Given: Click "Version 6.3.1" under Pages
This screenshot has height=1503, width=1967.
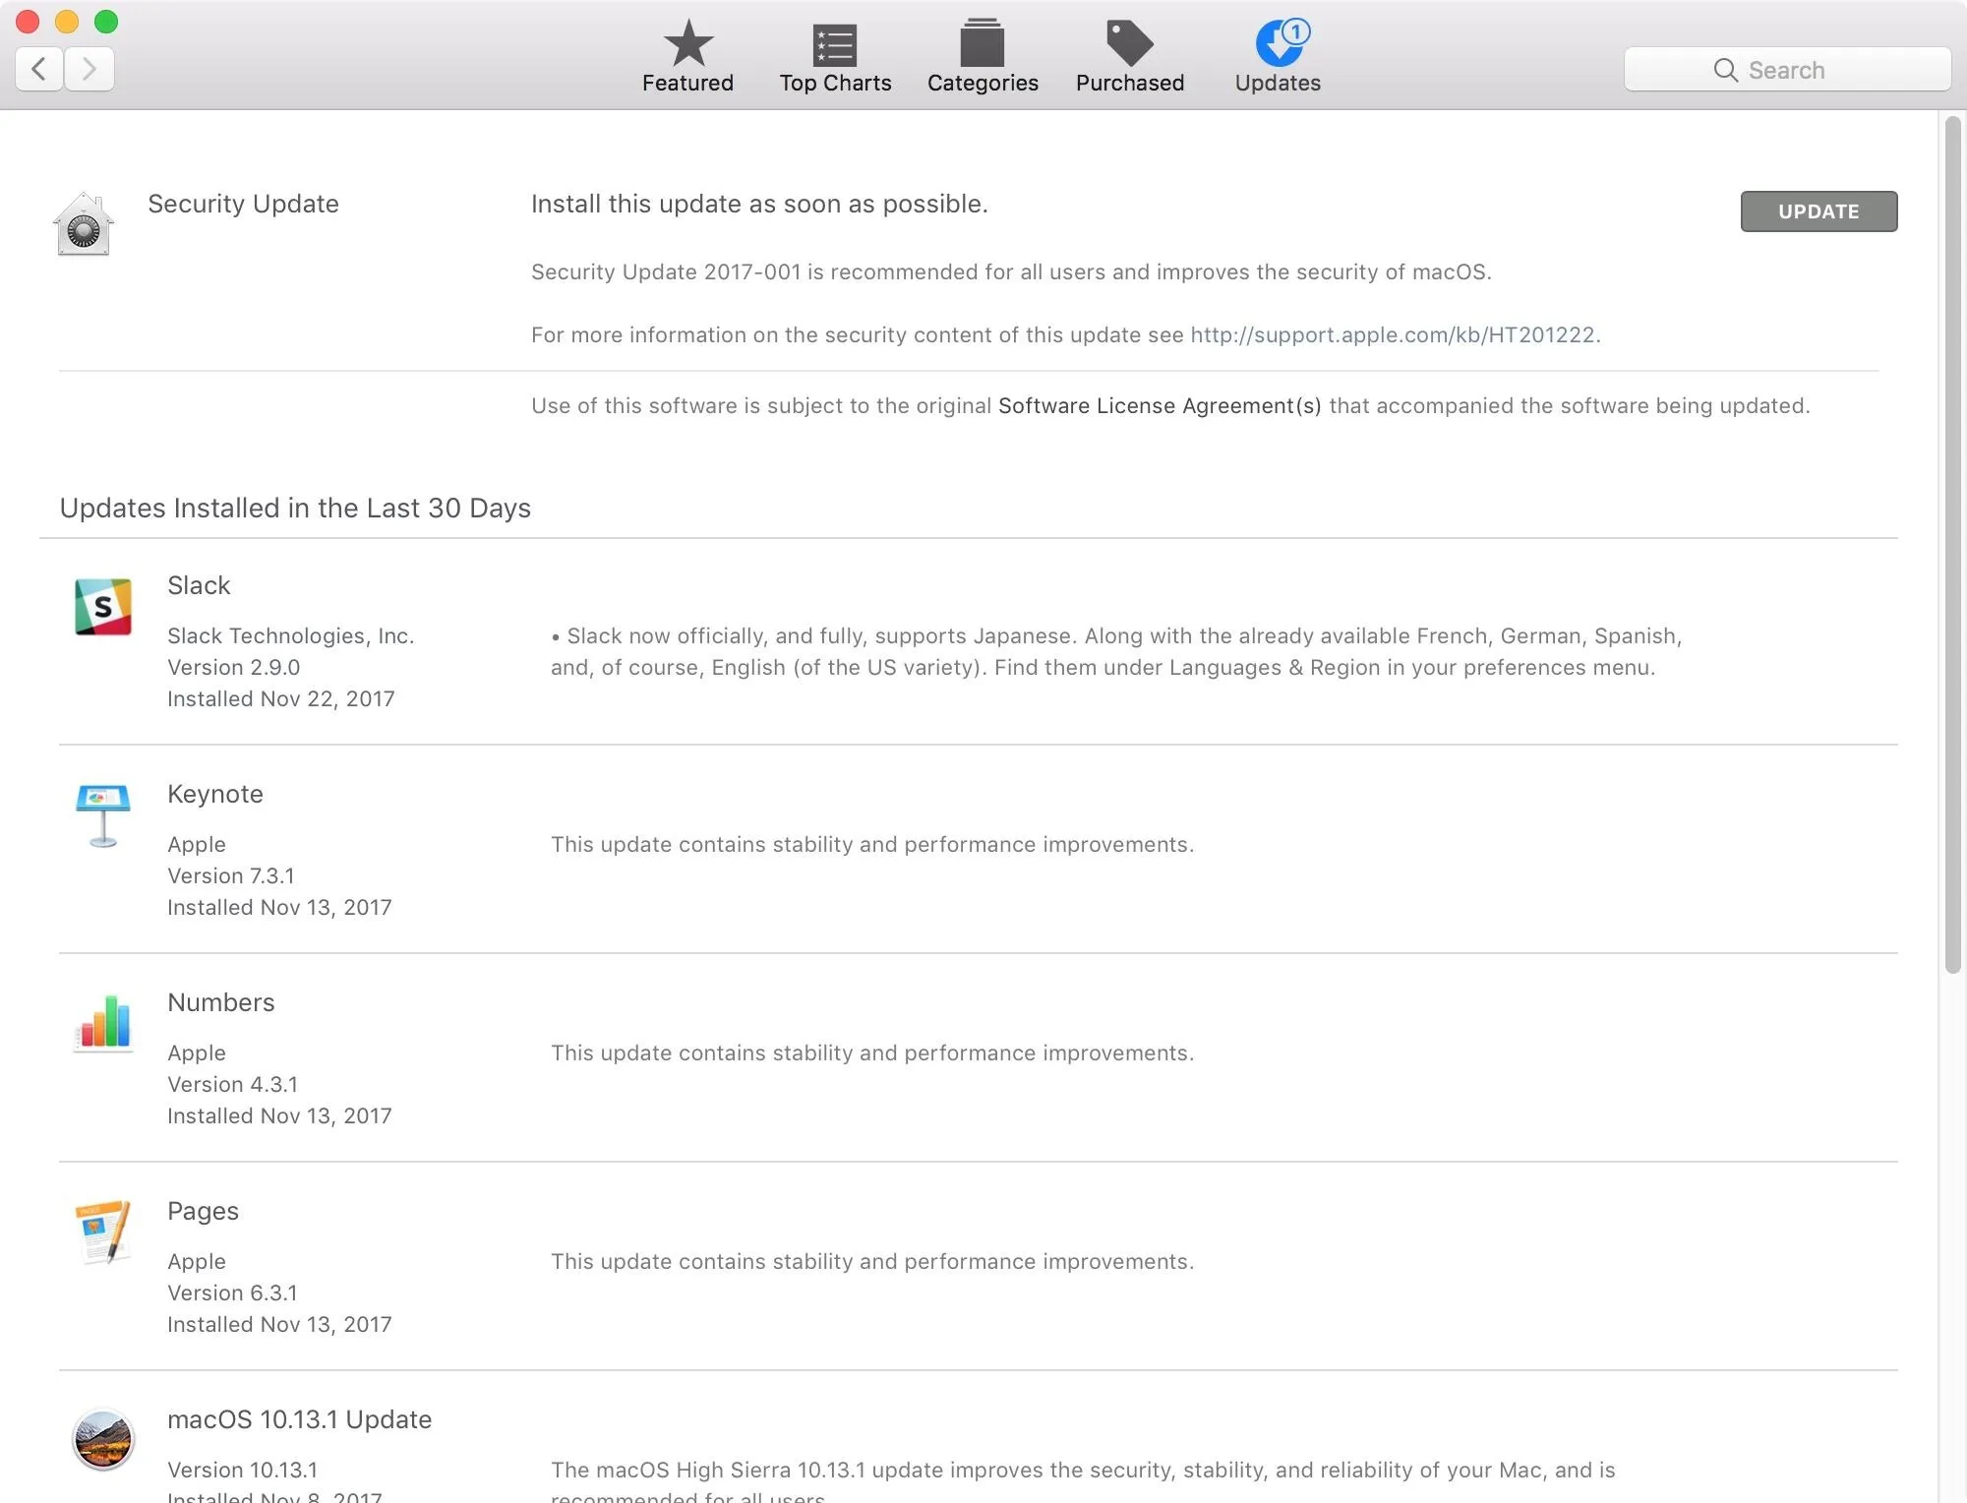Looking at the screenshot, I should (232, 1293).
